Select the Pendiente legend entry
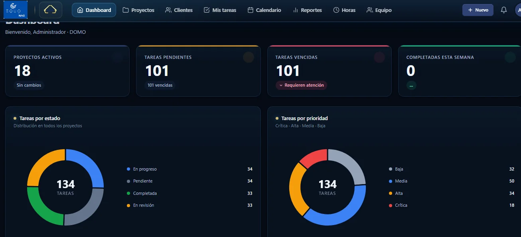 (189, 181)
